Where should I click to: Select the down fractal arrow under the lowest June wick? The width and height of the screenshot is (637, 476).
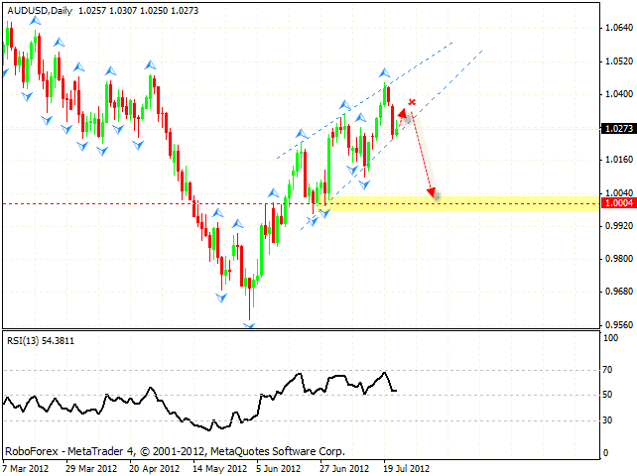click(249, 325)
